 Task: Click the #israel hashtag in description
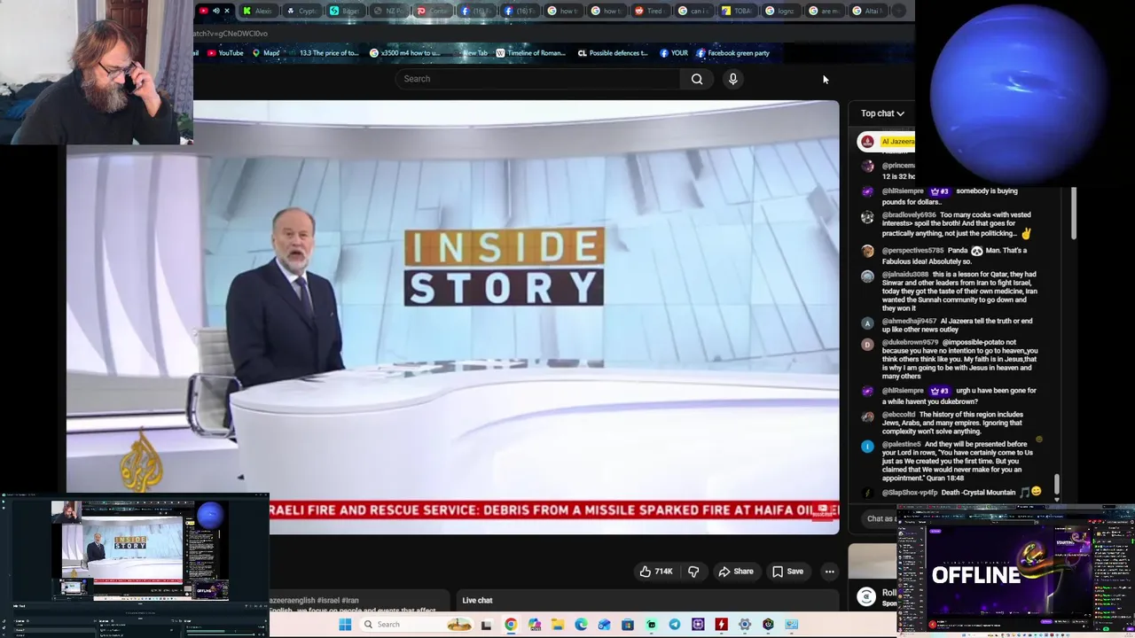click(x=328, y=601)
